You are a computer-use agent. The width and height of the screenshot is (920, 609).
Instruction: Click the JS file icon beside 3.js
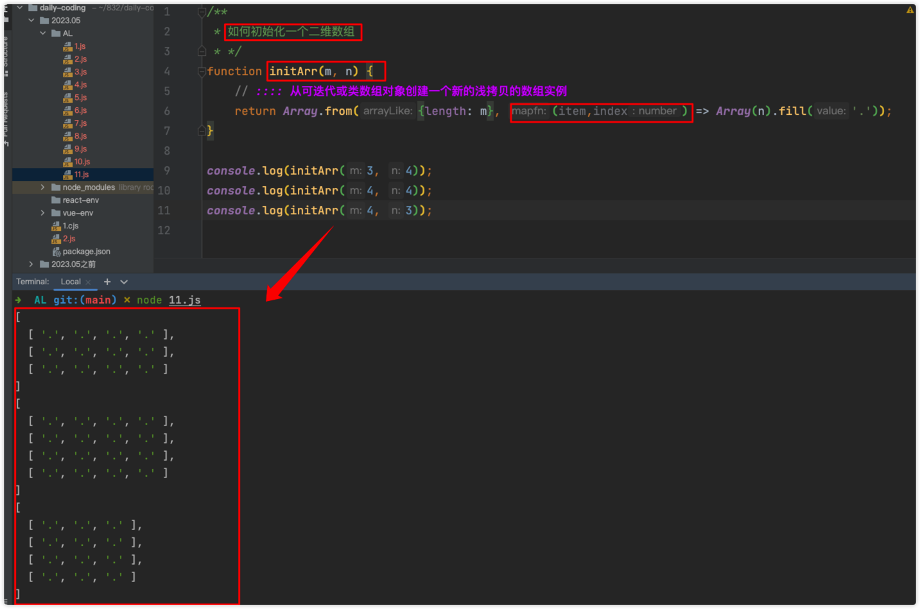click(x=67, y=72)
